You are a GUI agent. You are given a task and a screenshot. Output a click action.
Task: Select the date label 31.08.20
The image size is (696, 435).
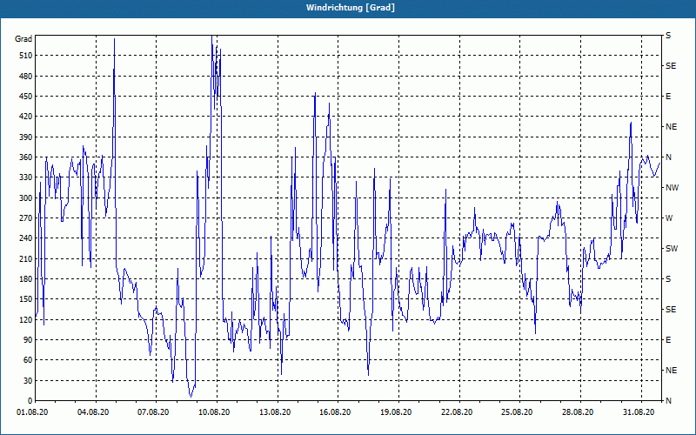coord(639,412)
